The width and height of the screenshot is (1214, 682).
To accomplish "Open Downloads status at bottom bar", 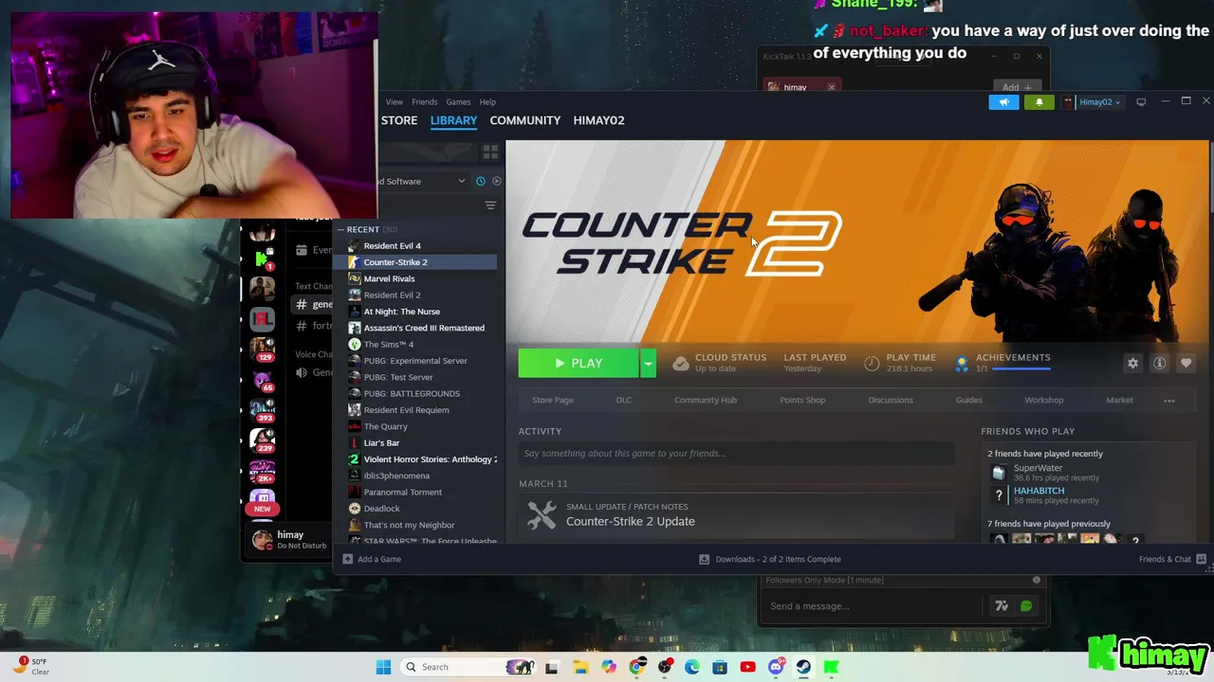I will [770, 559].
